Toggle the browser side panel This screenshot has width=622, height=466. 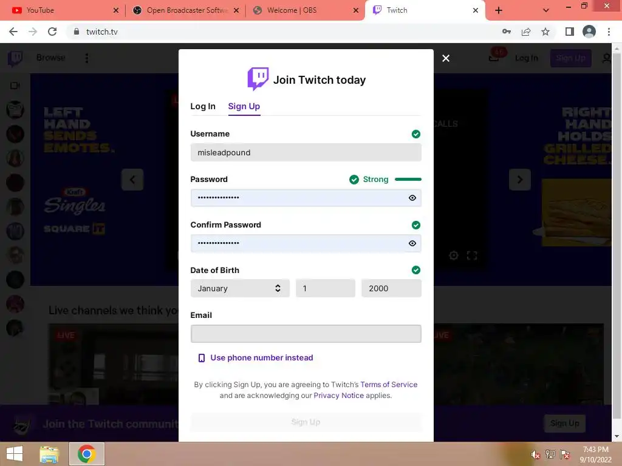click(570, 32)
